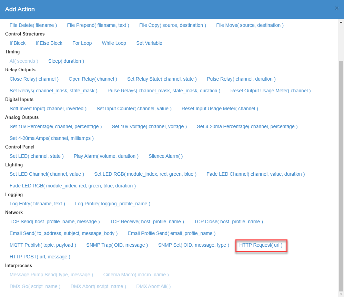Click the vertical scrollbar thumb

341,176
